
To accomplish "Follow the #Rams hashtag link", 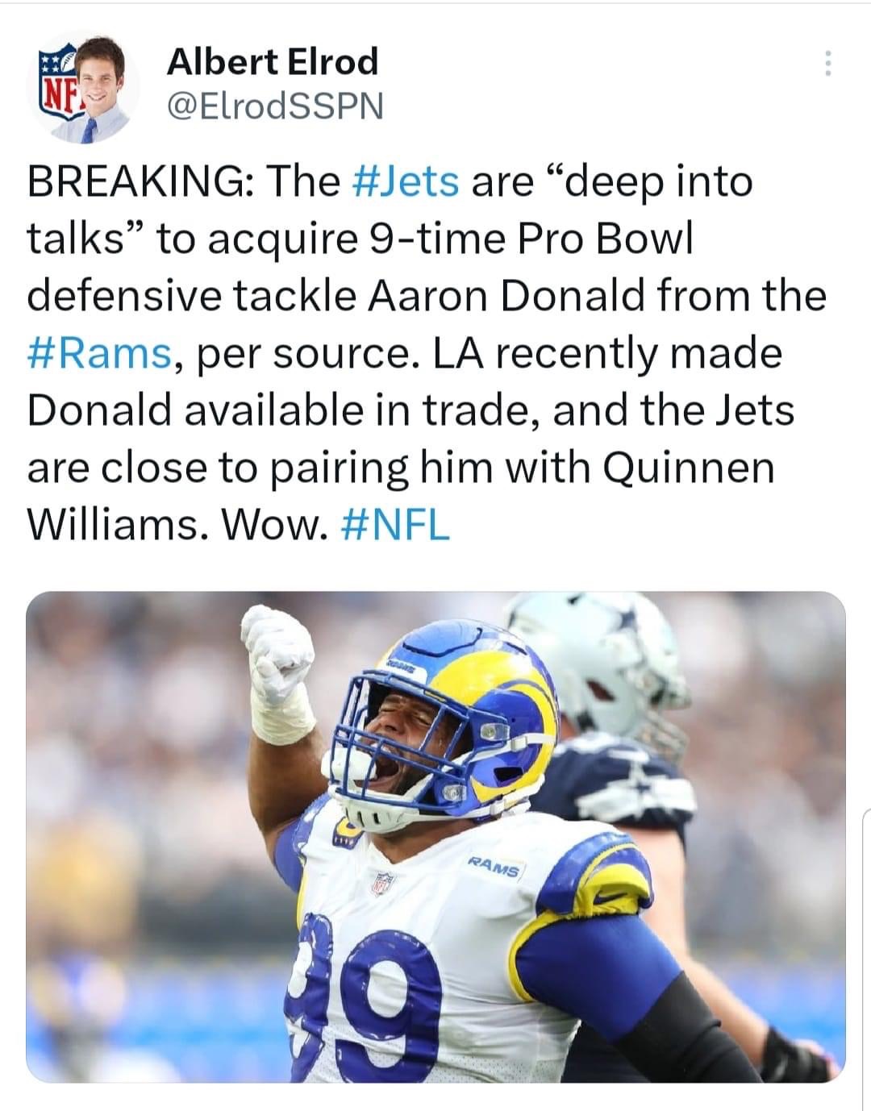I will click(100, 353).
